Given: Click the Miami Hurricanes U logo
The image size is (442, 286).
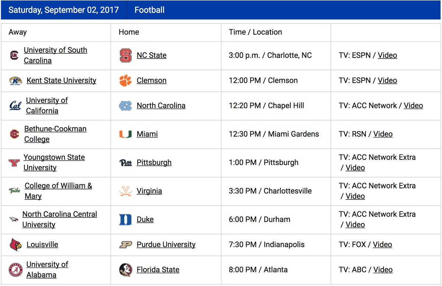Looking at the screenshot, I should (x=125, y=134).
